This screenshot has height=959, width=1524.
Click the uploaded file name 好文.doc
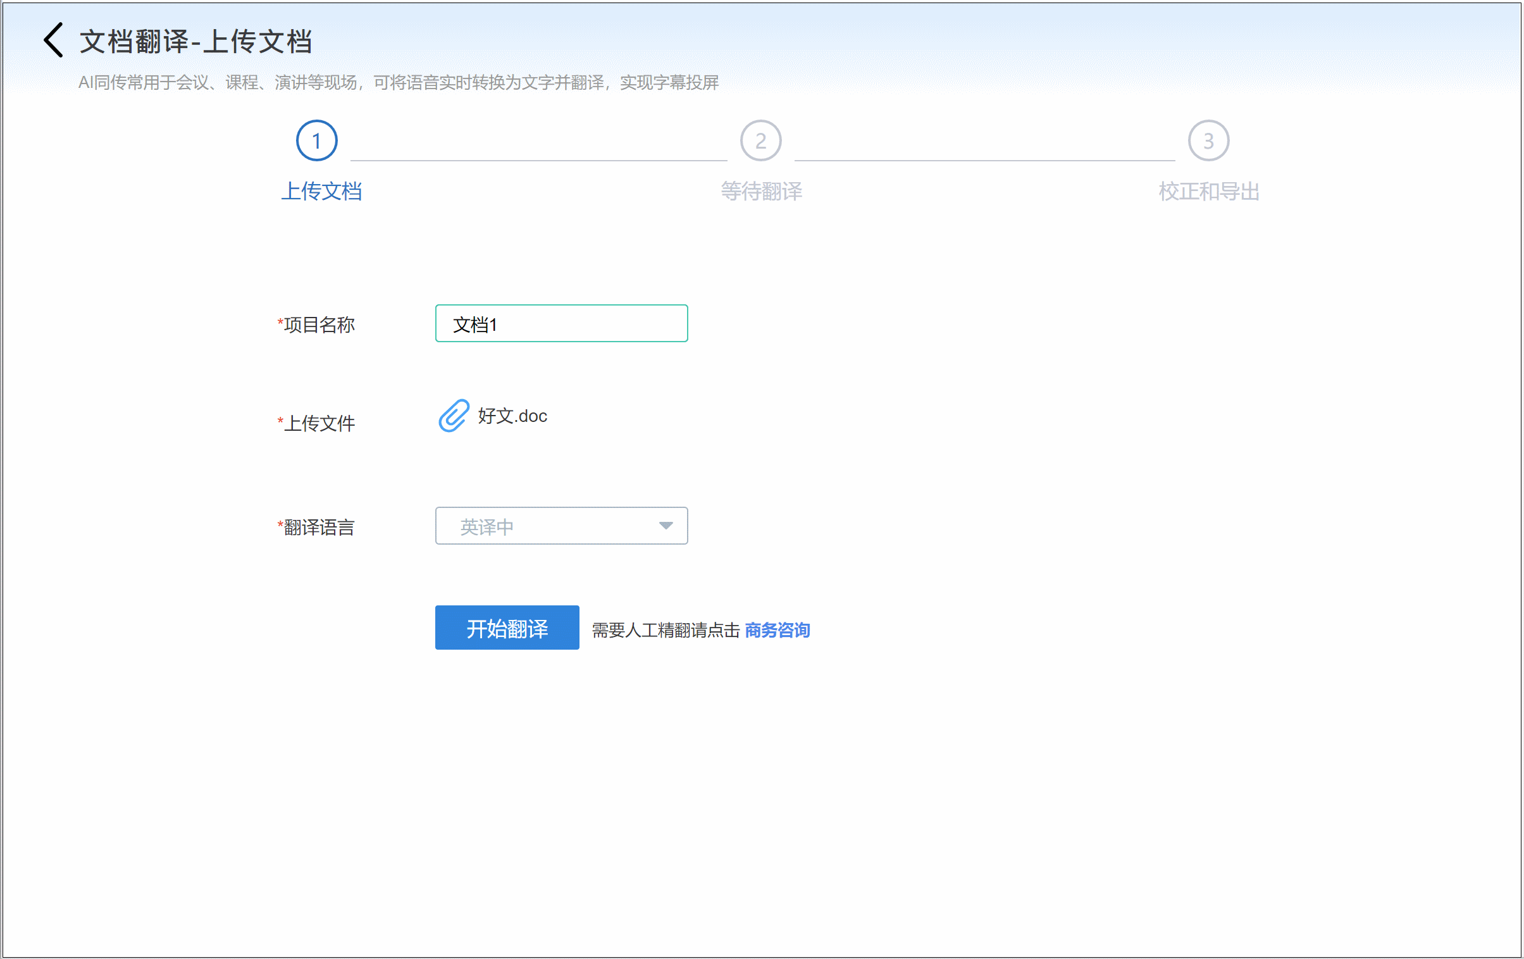click(512, 416)
